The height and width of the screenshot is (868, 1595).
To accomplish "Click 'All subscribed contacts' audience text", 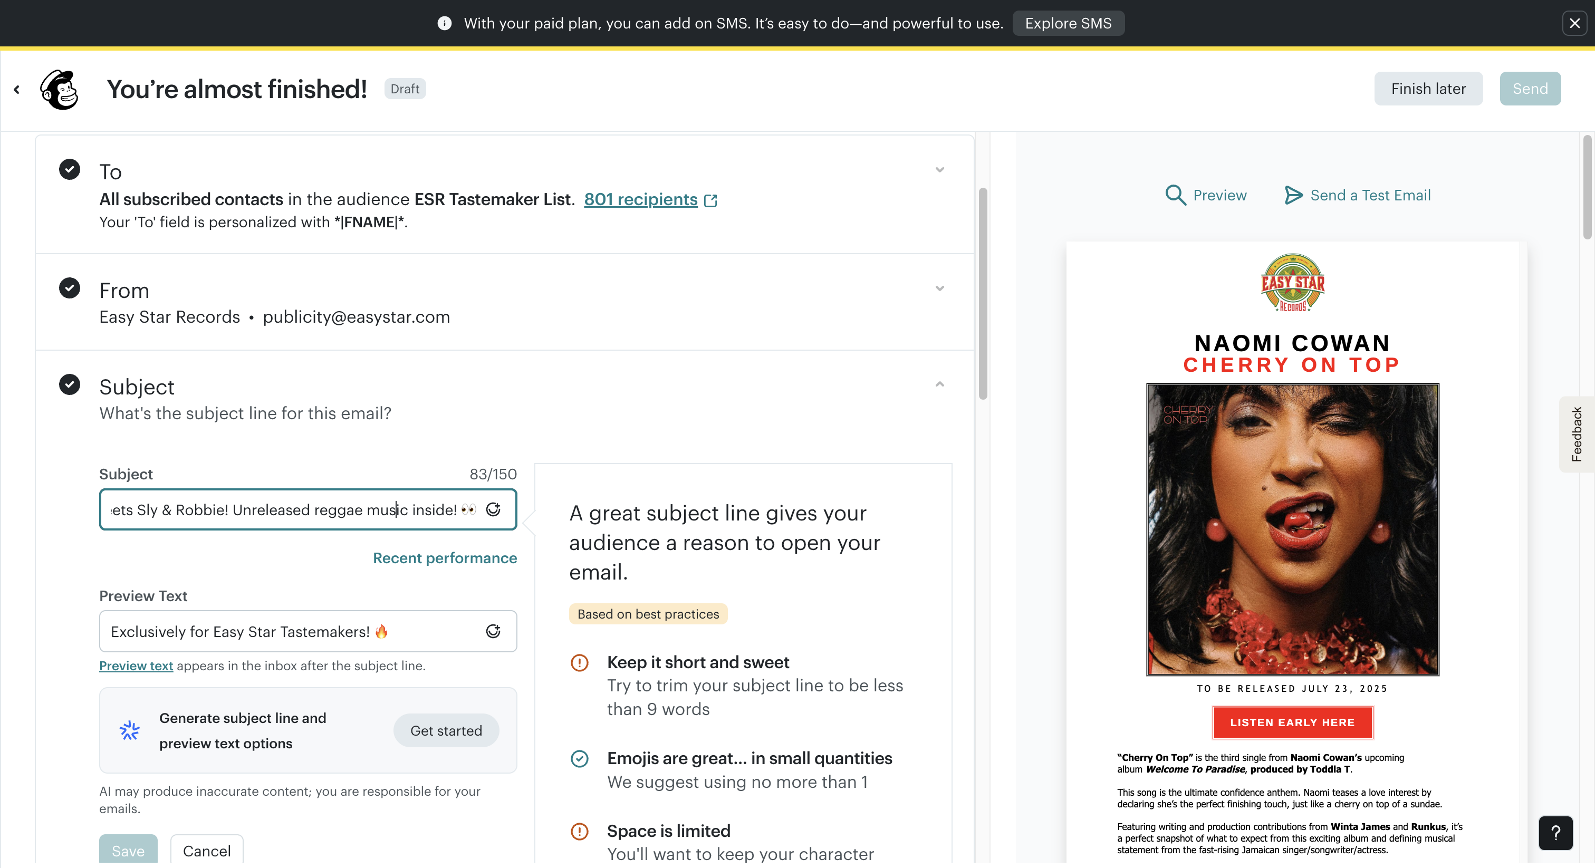I will 191,199.
